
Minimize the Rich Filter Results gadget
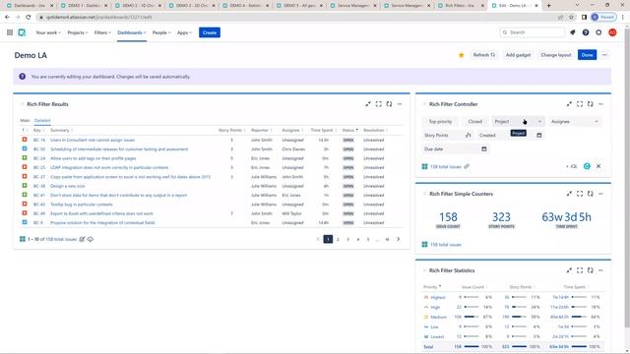pyautogui.click(x=368, y=104)
